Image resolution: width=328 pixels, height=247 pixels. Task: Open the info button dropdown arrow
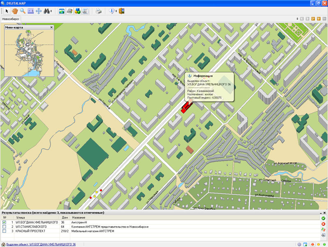pos(116,11)
